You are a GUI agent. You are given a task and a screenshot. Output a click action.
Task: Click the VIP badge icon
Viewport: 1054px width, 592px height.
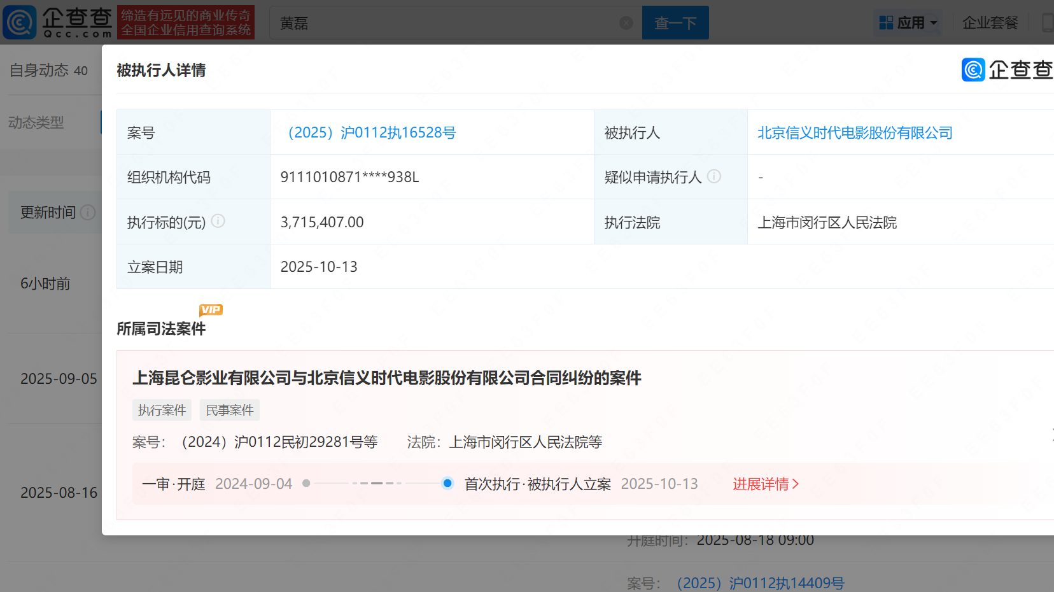coord(211,310)
